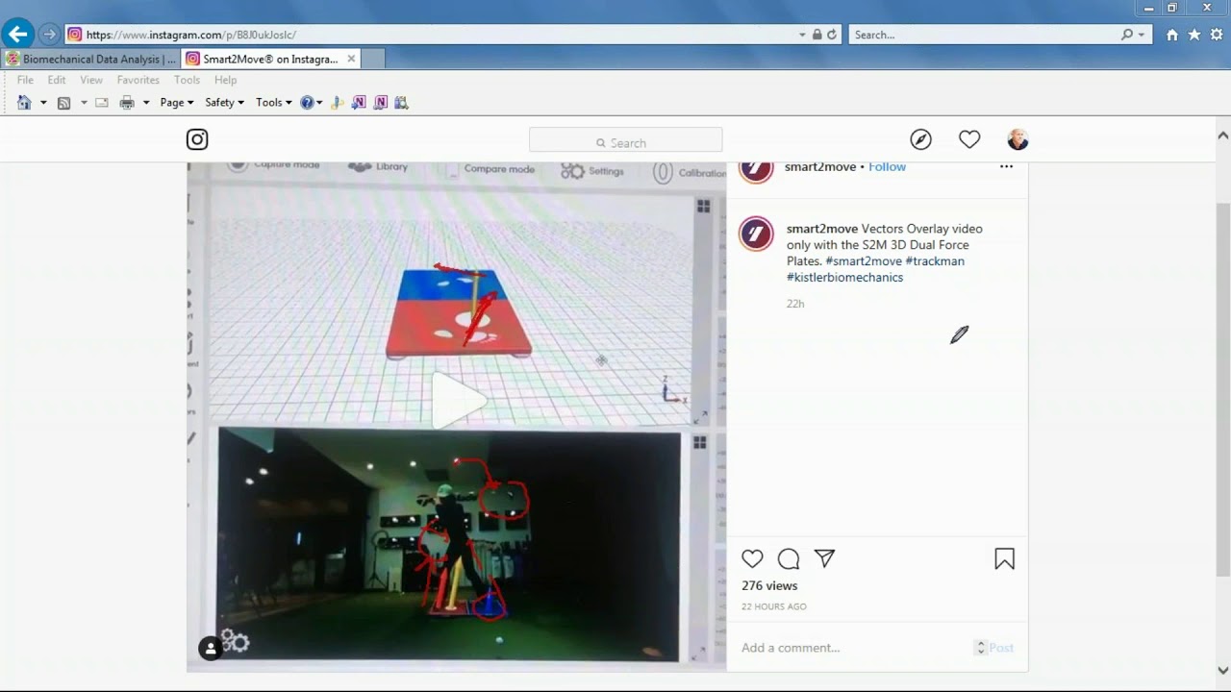Open the smart2move username in post header
The width and height of the screenshot is (1231, 692).
[820, 166]
